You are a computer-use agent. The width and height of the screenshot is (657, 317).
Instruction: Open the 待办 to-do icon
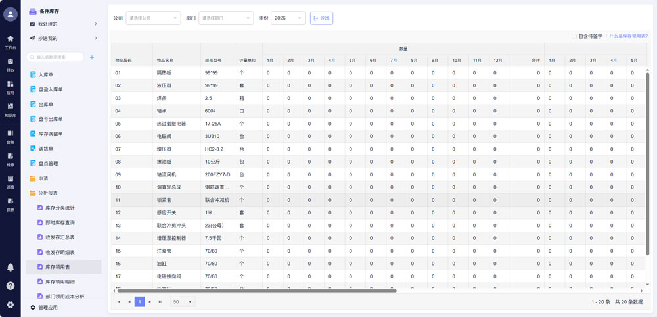click(10, 64)
